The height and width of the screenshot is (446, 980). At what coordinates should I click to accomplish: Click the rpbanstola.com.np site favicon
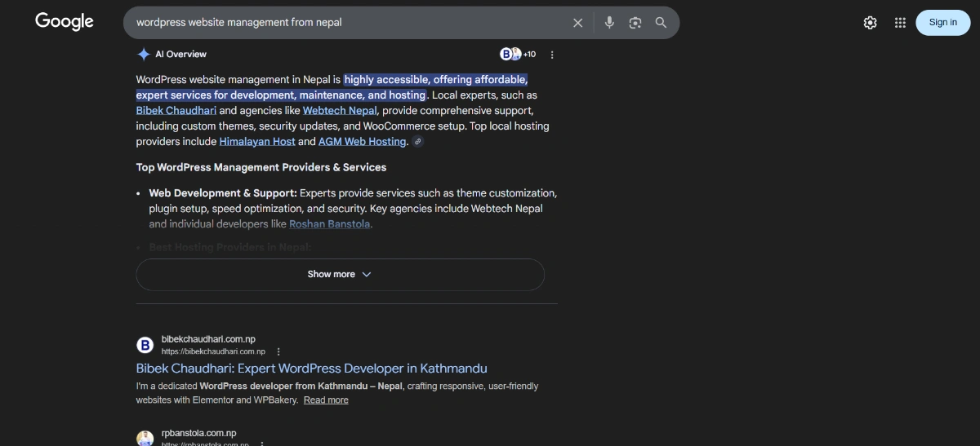[x=145, y=439]
